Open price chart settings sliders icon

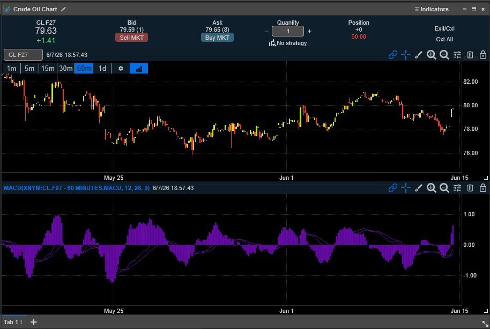click(457, 55)
